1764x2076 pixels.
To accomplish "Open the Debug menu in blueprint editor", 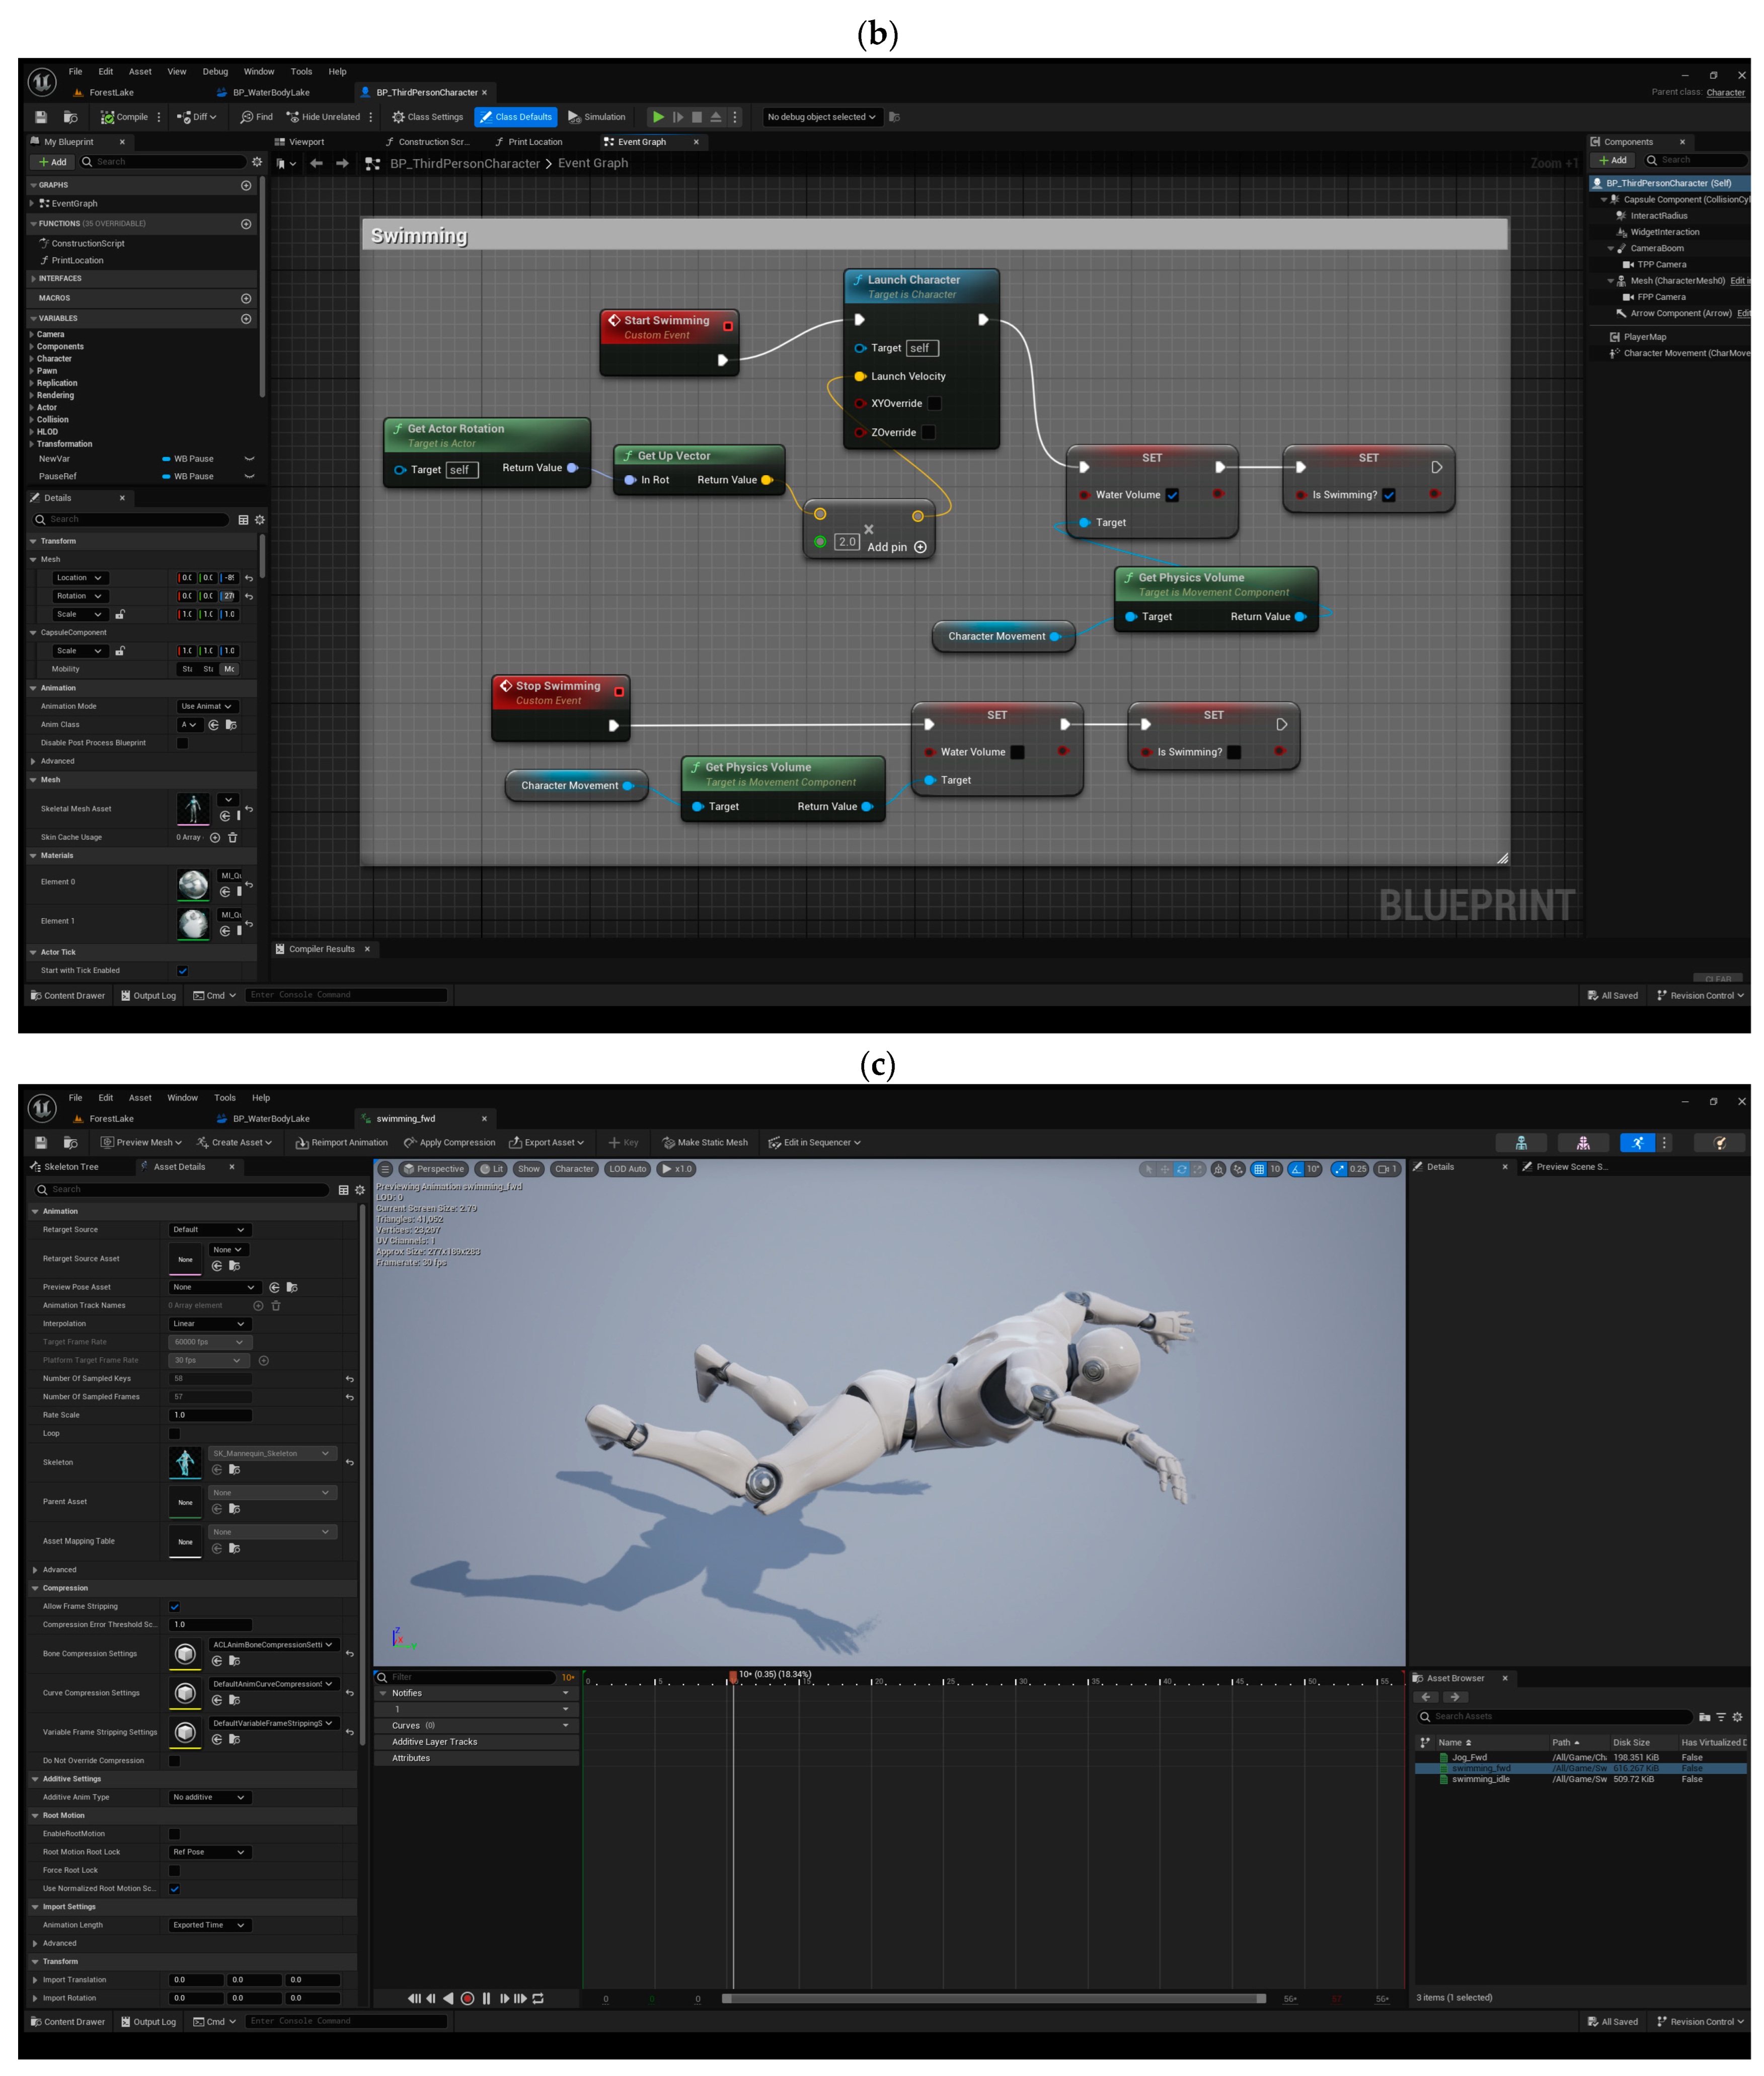I will [215, 72].
